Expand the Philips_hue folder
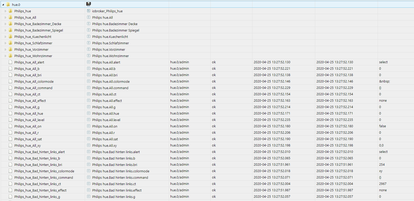 (5, 11)
